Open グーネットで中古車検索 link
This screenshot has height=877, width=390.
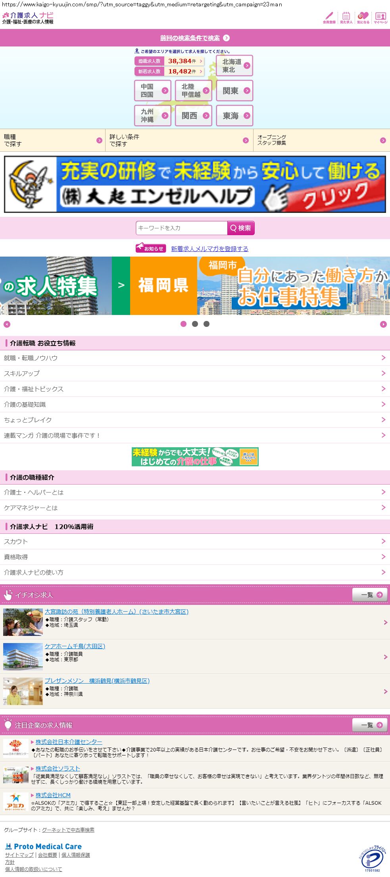pyautogui.click(x=68, y=830)
